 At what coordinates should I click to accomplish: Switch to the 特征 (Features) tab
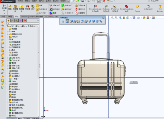(x=3, y=16)
